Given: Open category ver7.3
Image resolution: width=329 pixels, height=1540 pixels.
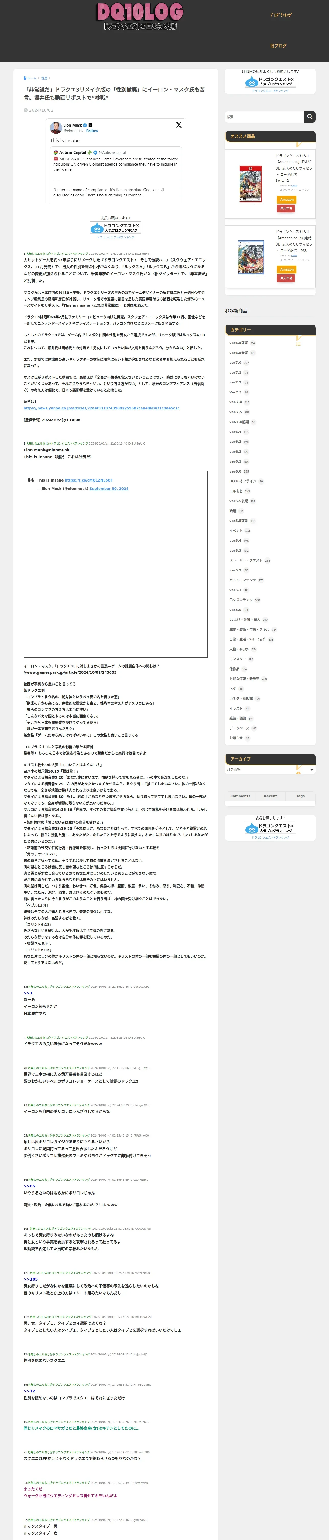Looking at the screenshot, I should [x=235, y=392].
